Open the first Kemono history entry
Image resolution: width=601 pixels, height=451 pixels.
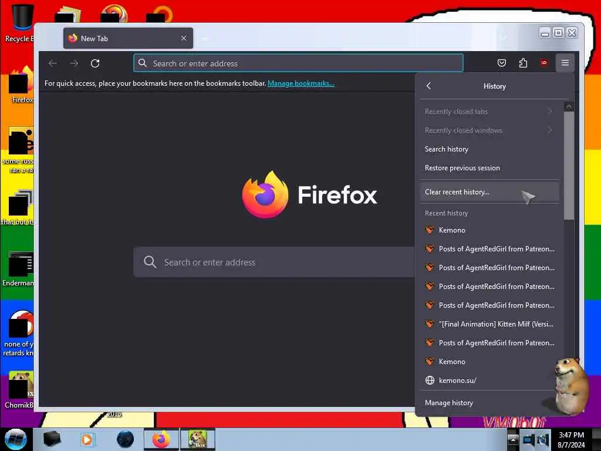pyautogui.click(x=489, y=230)
